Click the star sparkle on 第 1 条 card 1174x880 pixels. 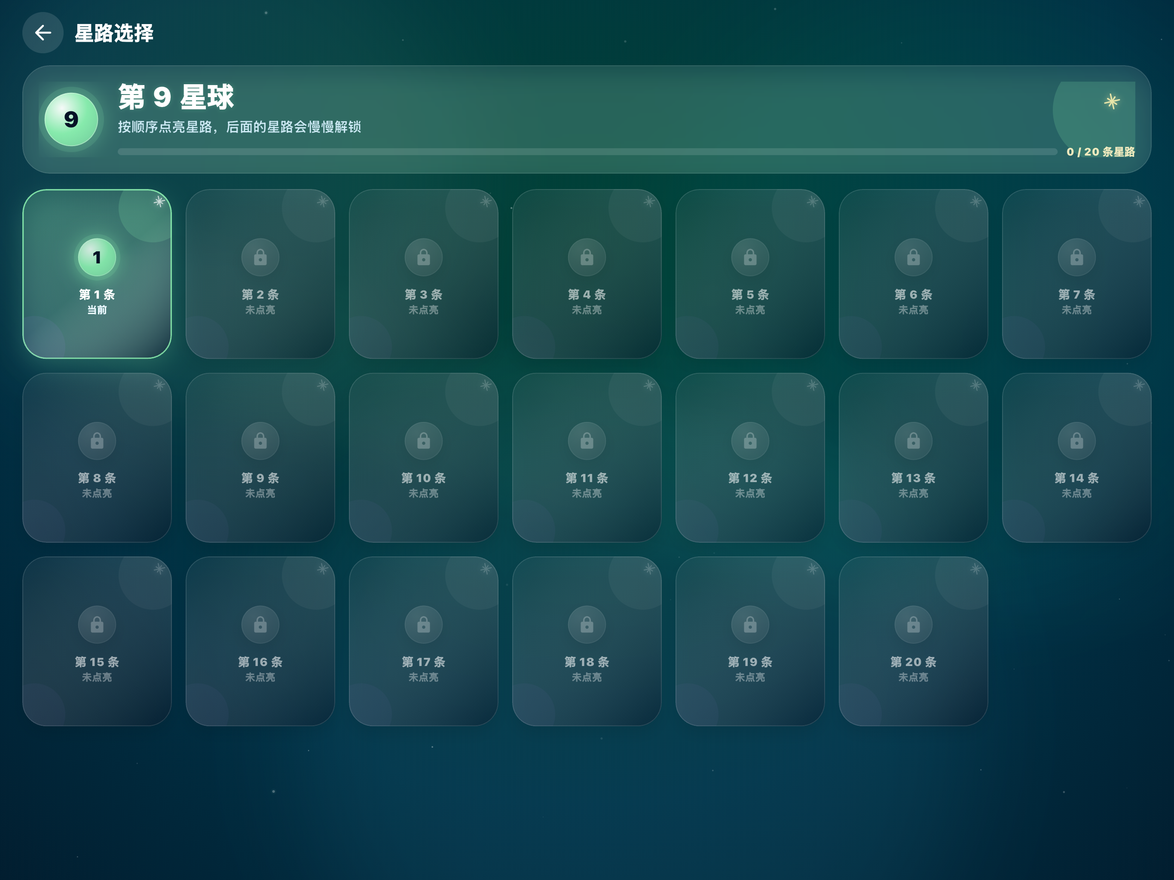point(159,202)
